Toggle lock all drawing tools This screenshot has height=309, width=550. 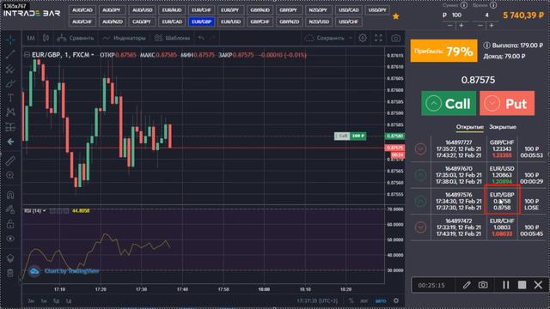pyautogui.click(x=10, y=224)
